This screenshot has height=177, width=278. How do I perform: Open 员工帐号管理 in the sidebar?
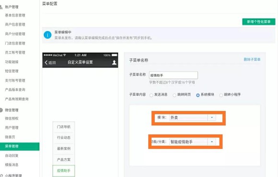(x=15, y=53)
